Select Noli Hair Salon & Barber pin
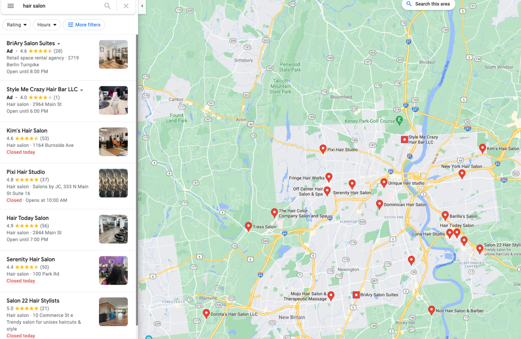This screenshot has height=339, width=521. point(431,310)
